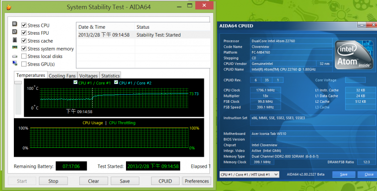Screen dimensions: 377x191
Task: Click the Status column header
Action: [x=173, y=27]
